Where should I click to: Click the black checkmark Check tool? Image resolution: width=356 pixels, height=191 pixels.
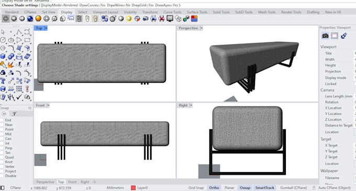[x=19, y=97]
